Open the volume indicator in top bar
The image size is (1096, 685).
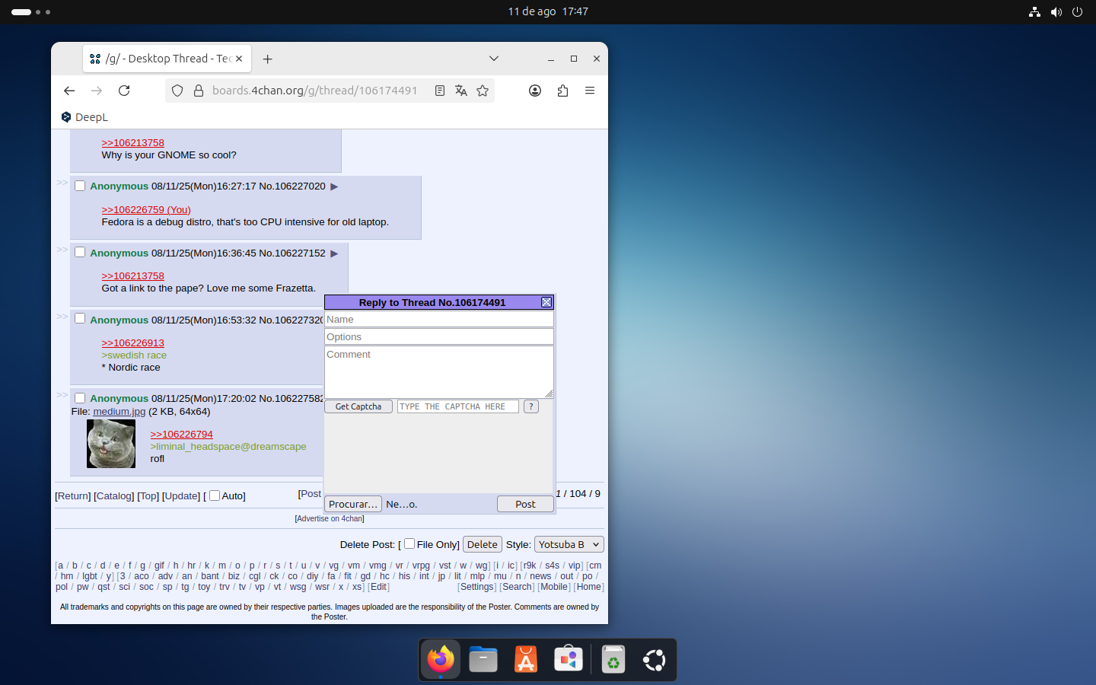(x=1056, y=12)
